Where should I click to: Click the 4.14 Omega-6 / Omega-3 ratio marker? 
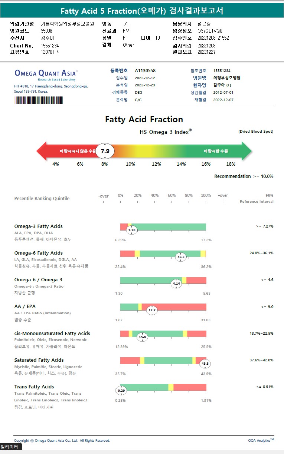tap(176, 284)
